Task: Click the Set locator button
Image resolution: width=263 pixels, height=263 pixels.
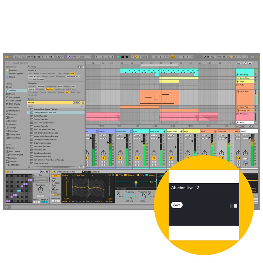Action: pos(238,63)
